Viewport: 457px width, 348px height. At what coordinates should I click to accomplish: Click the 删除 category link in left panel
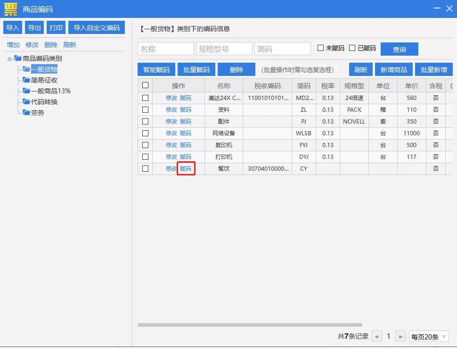coord(51,45)
